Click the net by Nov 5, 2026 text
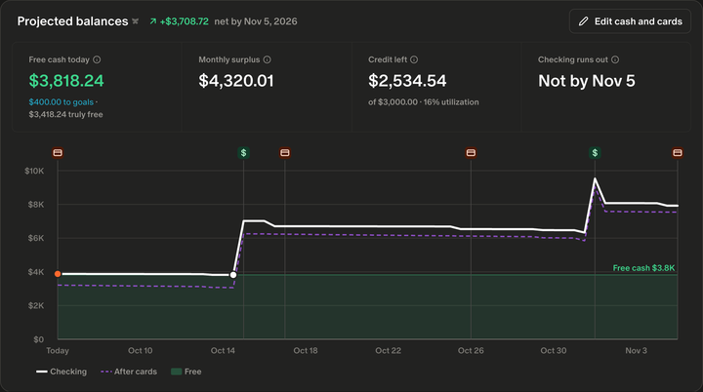This screenshot has width=703, height=392. tap(256, 21)
